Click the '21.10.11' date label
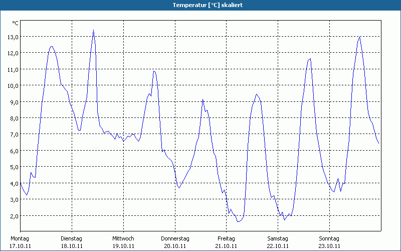 [x=227, y=246]
